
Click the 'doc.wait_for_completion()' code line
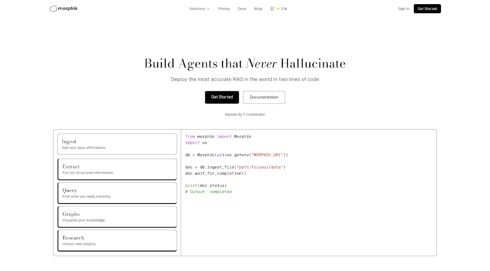[x=215, y=173]
